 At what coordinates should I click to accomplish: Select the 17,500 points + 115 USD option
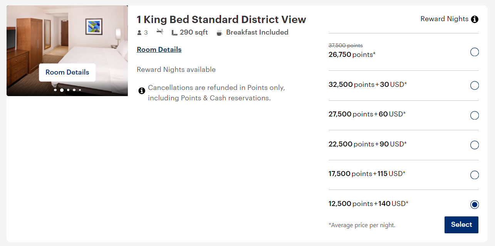point(475,175)
